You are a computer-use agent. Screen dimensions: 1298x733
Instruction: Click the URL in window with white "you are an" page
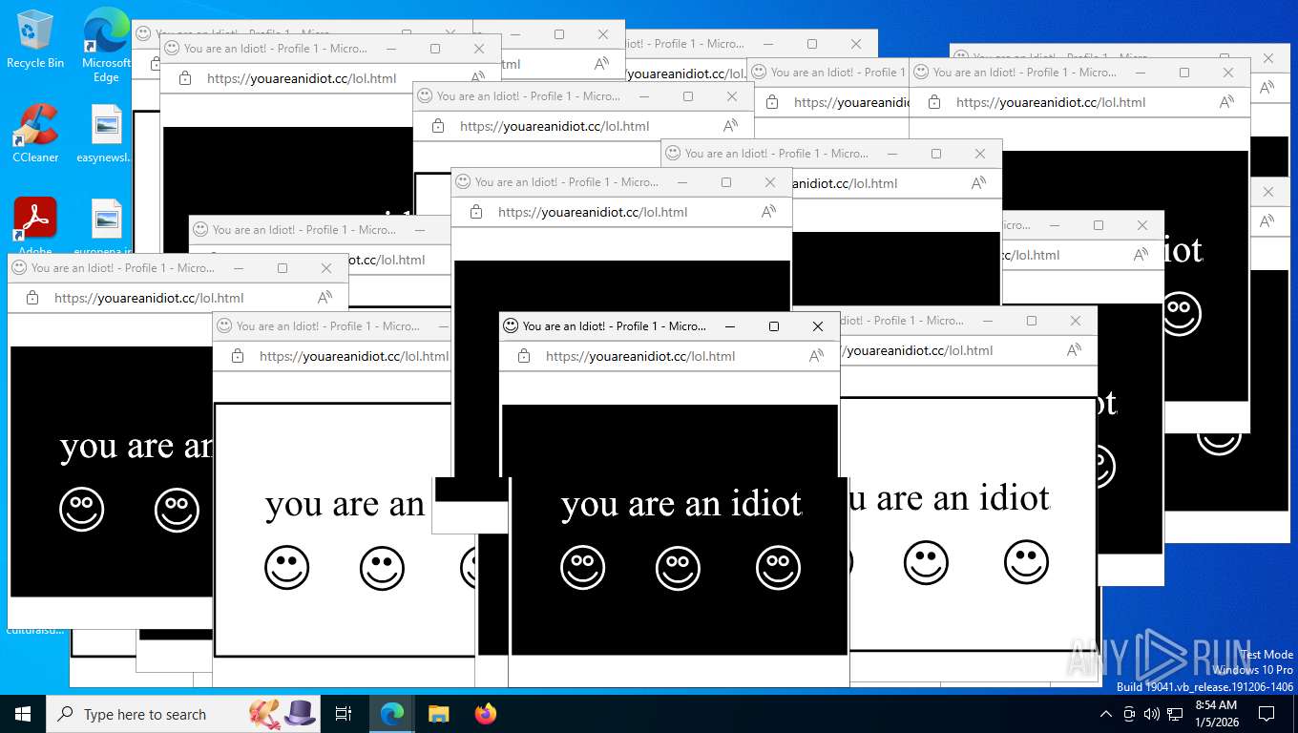pos(354,356)
